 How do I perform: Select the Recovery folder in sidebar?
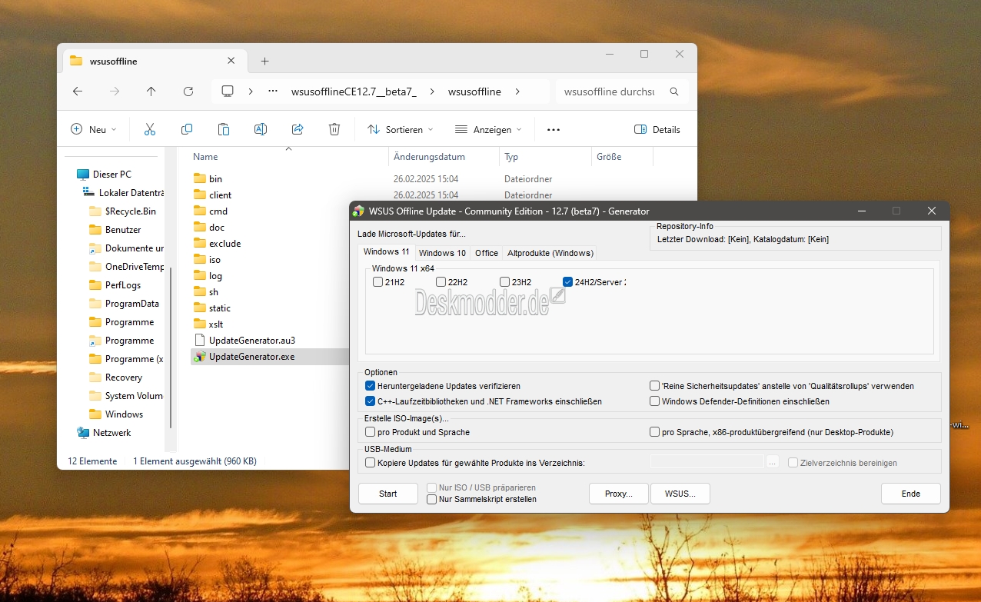(x=123, y=377)
